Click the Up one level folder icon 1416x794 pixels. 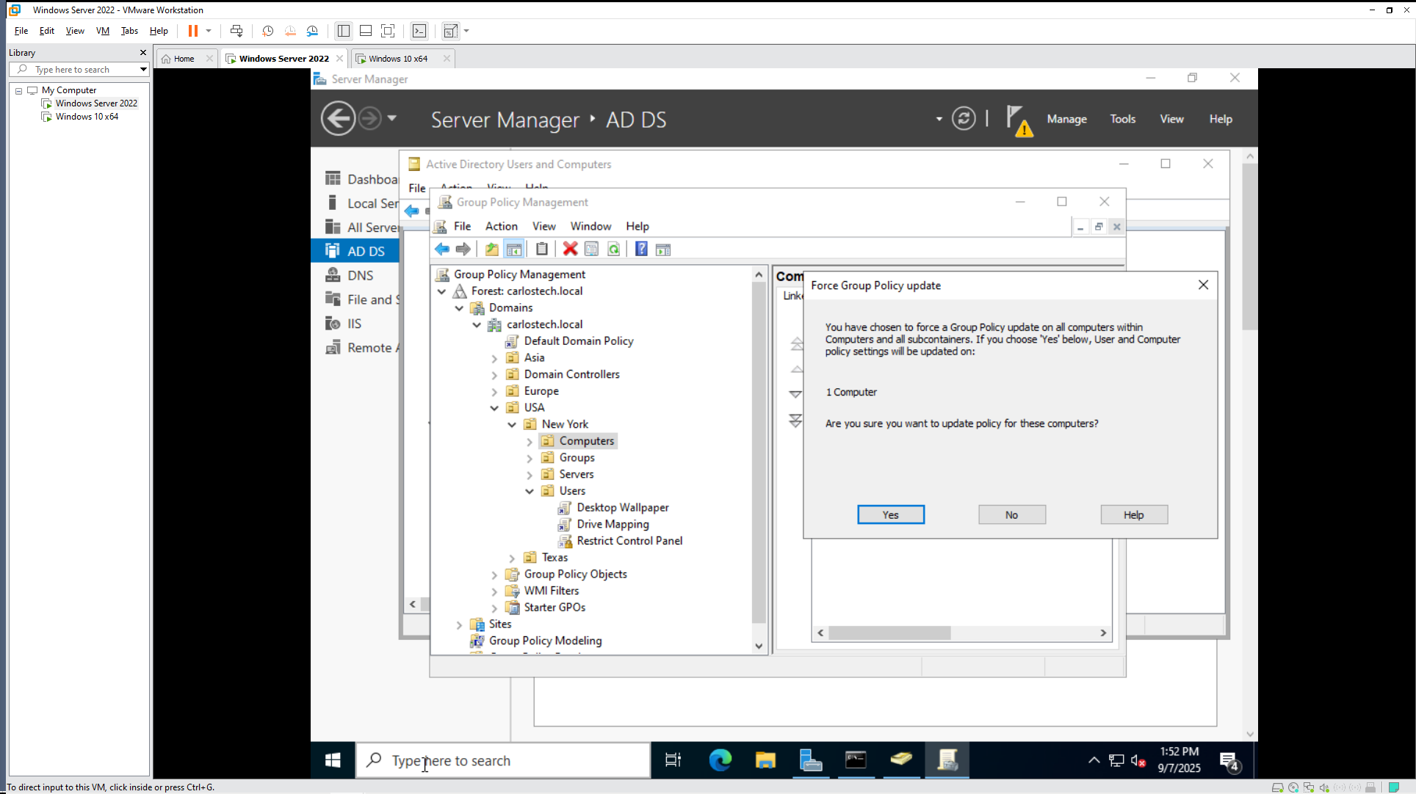click(x=491, y=250)
